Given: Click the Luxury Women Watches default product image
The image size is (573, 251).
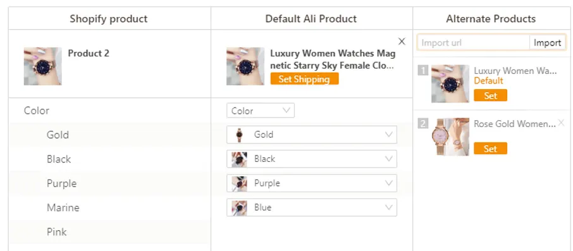Looking at the screenshot, I should tap(245, 66).
